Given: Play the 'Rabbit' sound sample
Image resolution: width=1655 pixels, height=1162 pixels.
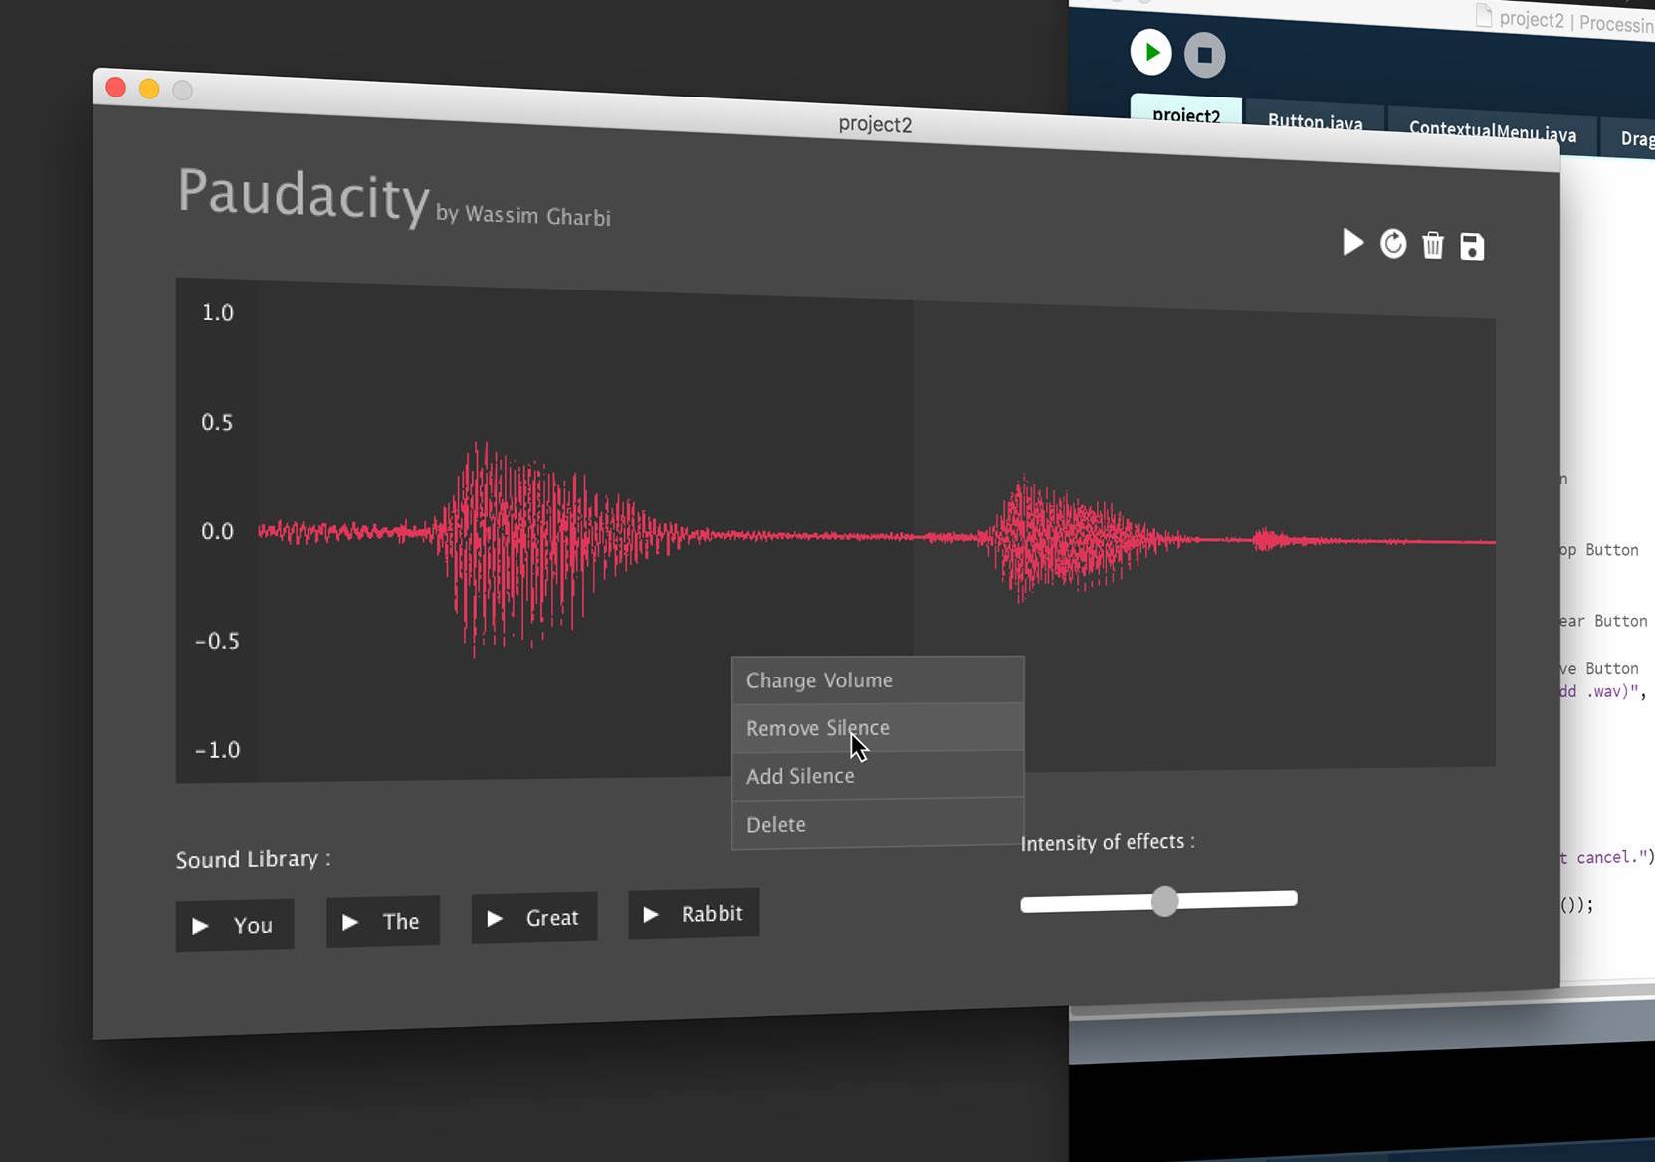Looking at the screenshot, I should [x=694, y=914].
